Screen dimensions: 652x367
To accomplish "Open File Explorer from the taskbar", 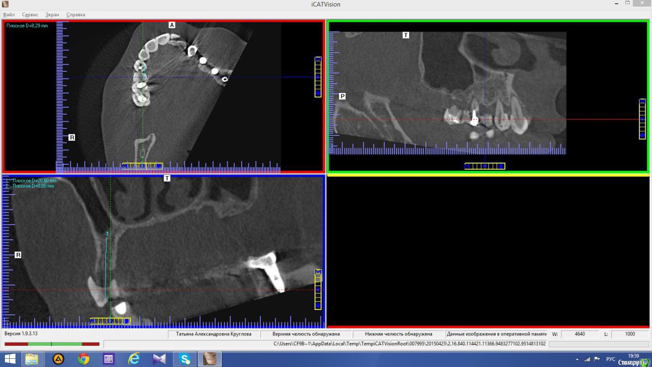I will click(x=32, y=359).
